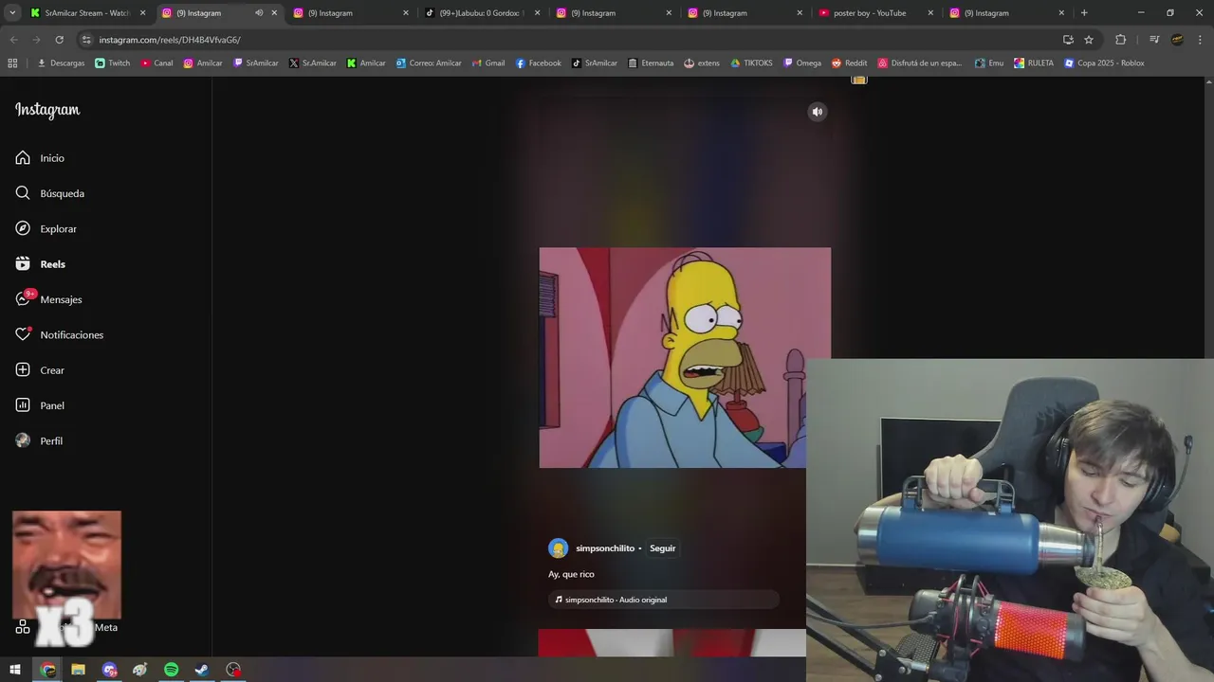Viewport: 1214px width, 682px height.
Task: Click the Homer Simpson reel video
Action: [x=684, y=358]
